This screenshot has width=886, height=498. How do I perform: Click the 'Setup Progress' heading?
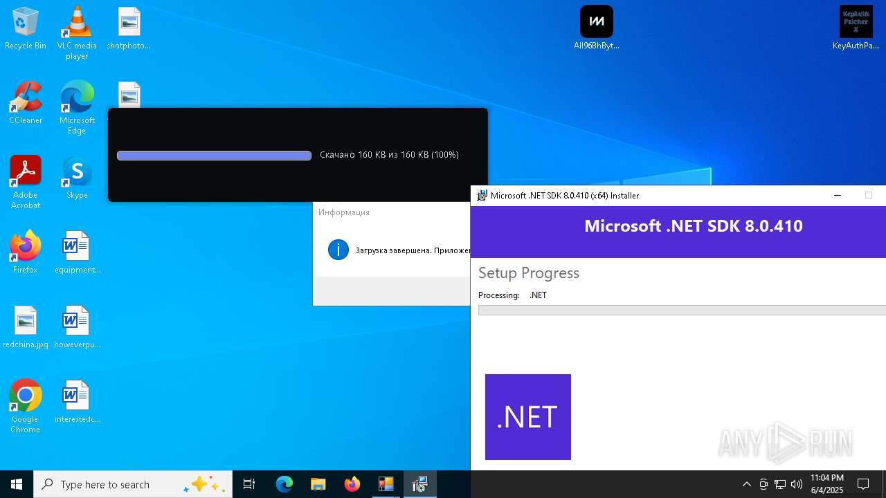point(529,273)
